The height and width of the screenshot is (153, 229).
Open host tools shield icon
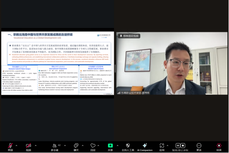128,146
